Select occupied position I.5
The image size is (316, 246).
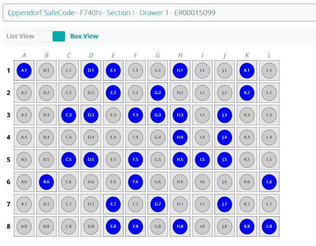click(x=202, y=160)
